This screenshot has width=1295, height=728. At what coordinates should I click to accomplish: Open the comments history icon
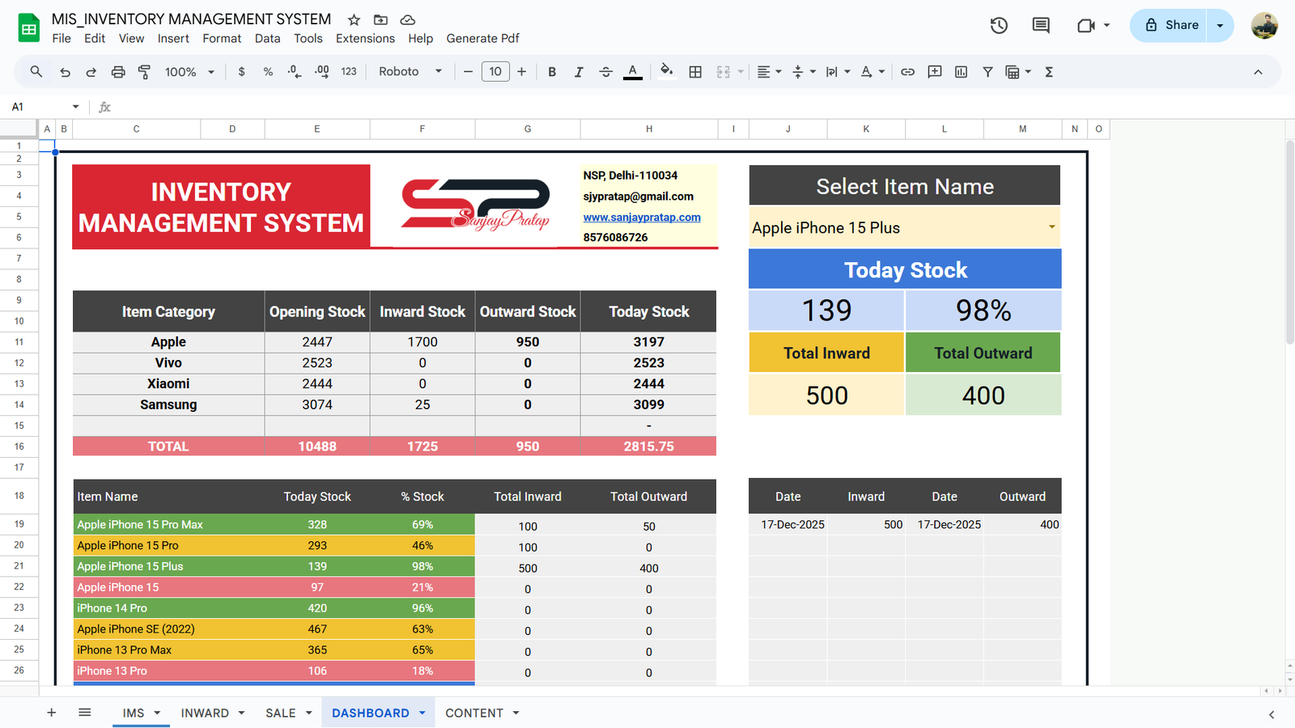coord(1041,25)
